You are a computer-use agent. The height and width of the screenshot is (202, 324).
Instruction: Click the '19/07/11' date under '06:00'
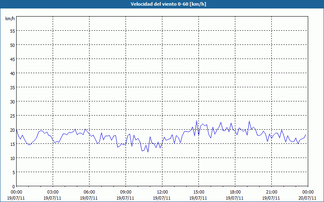[x=89, y=198]
